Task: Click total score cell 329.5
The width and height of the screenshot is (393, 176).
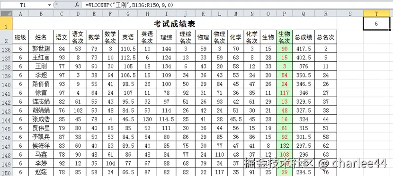Action: click(x=304, y=102)
